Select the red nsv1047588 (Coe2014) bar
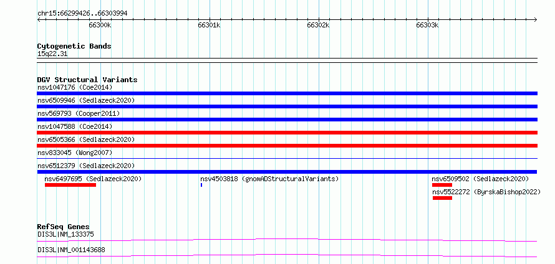This screenshot has height=264, width=555. (287, 133)
